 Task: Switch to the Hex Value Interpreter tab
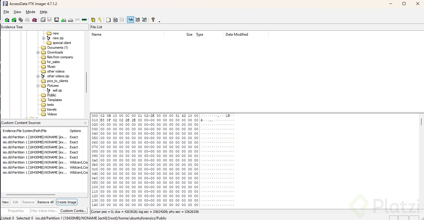[45, 211]
